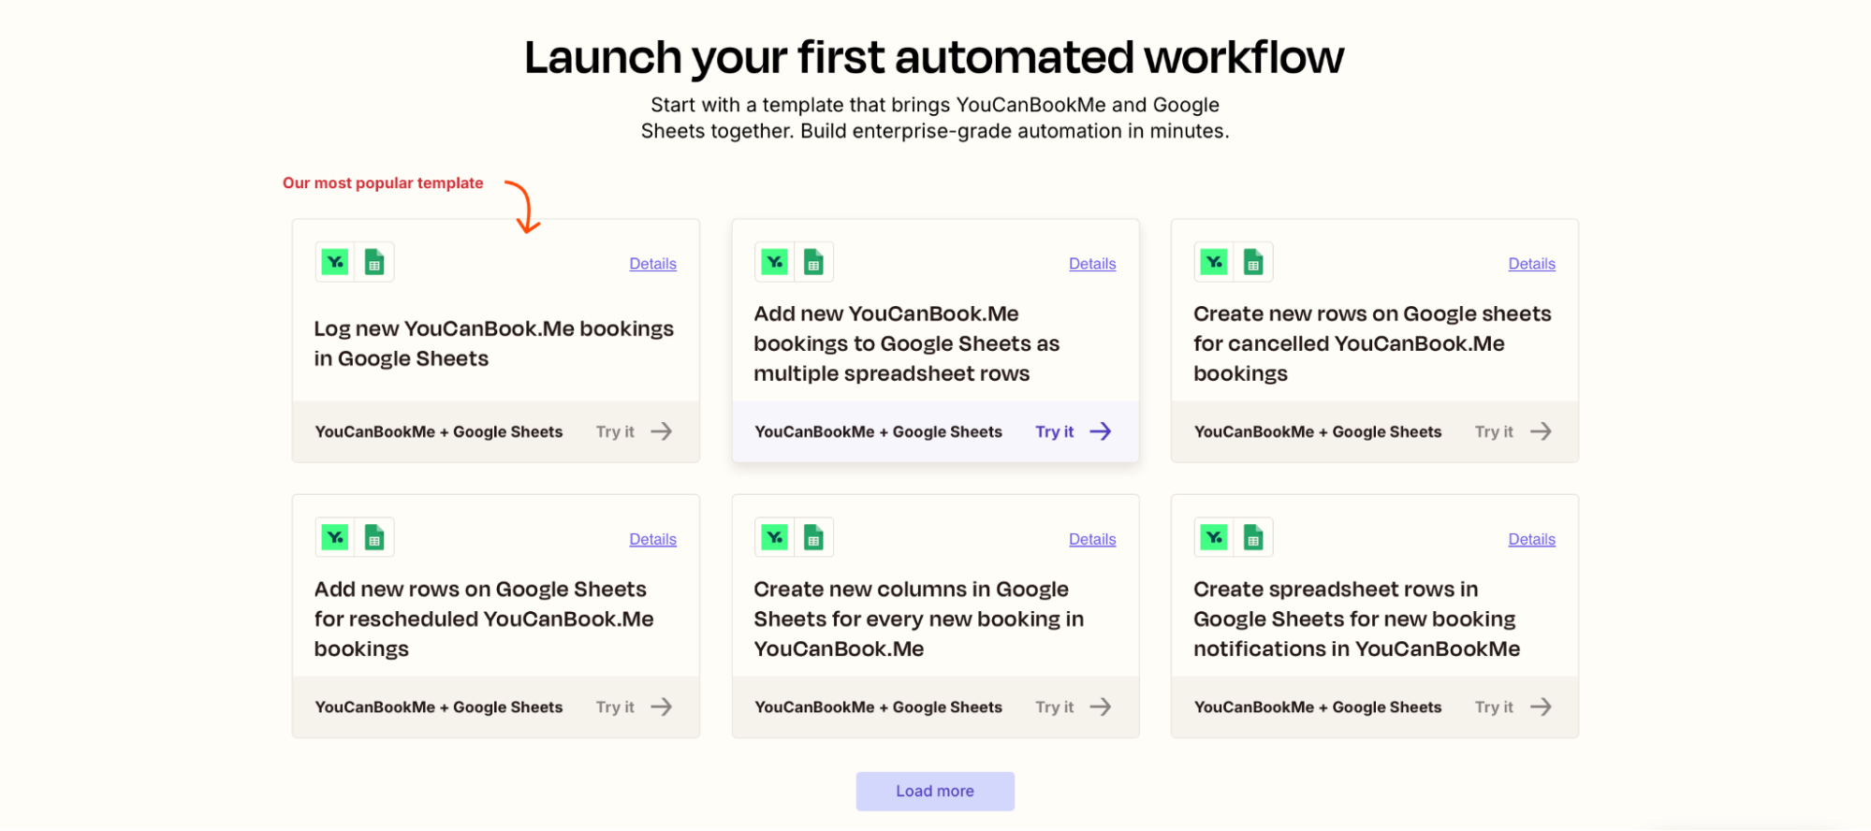Image resolution: width=1871 pixels, height=831 pixels.
Task: Click YouCanBookMe icon on 'rescheduled YouCanBook.Me bookings' card
Action: coord(335,537)
